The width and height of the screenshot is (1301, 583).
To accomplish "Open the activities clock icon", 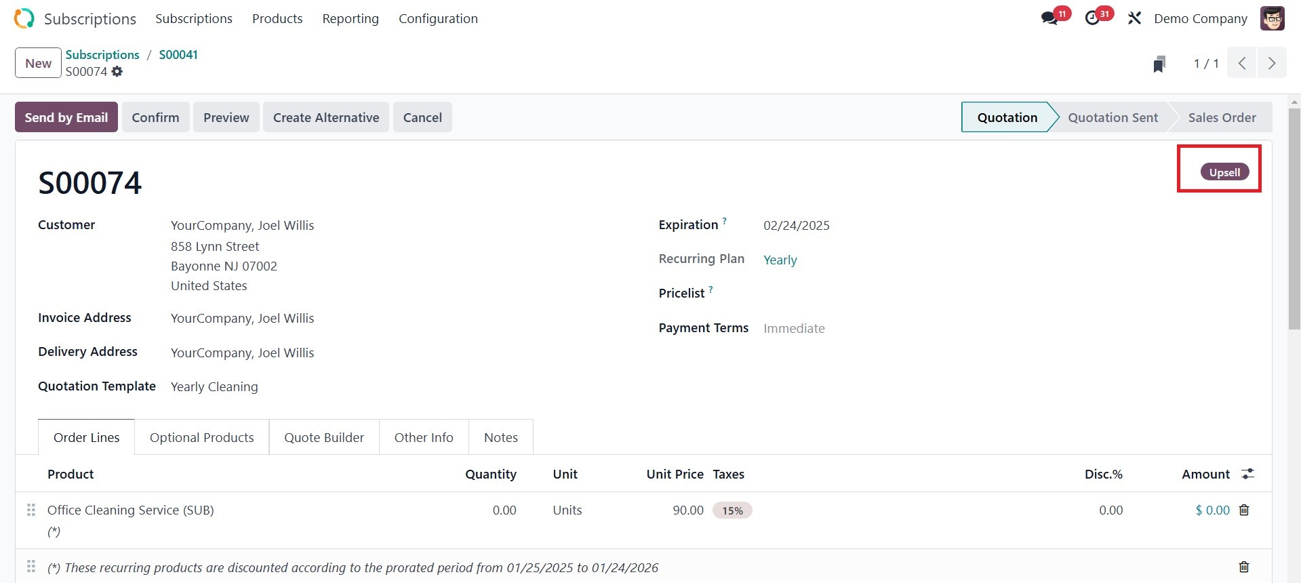I will pyautogui.click(x=1093, y=18).
